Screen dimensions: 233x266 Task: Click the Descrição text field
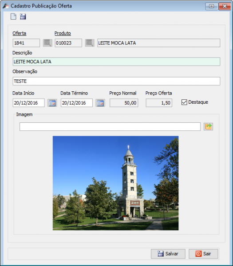tap(116, 62)
